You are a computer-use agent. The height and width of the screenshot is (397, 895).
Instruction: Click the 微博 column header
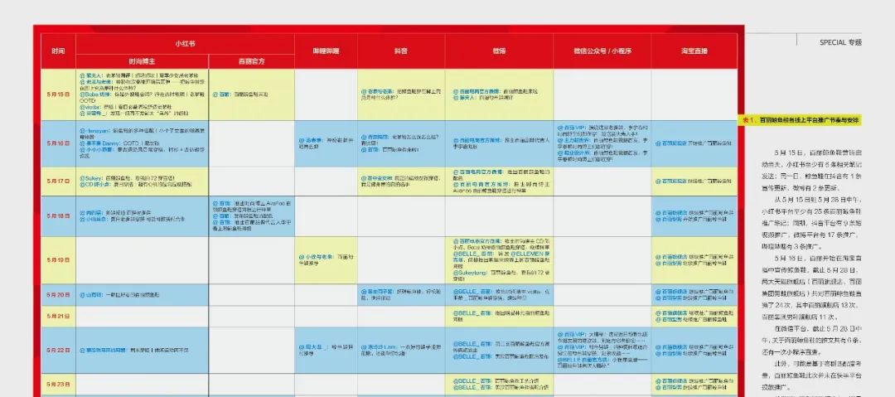499,51
